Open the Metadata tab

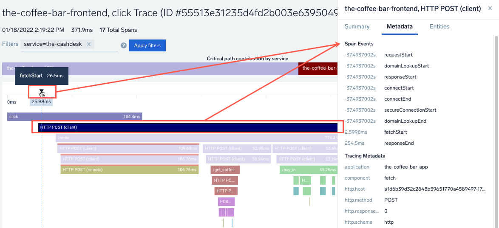[399, 26]
